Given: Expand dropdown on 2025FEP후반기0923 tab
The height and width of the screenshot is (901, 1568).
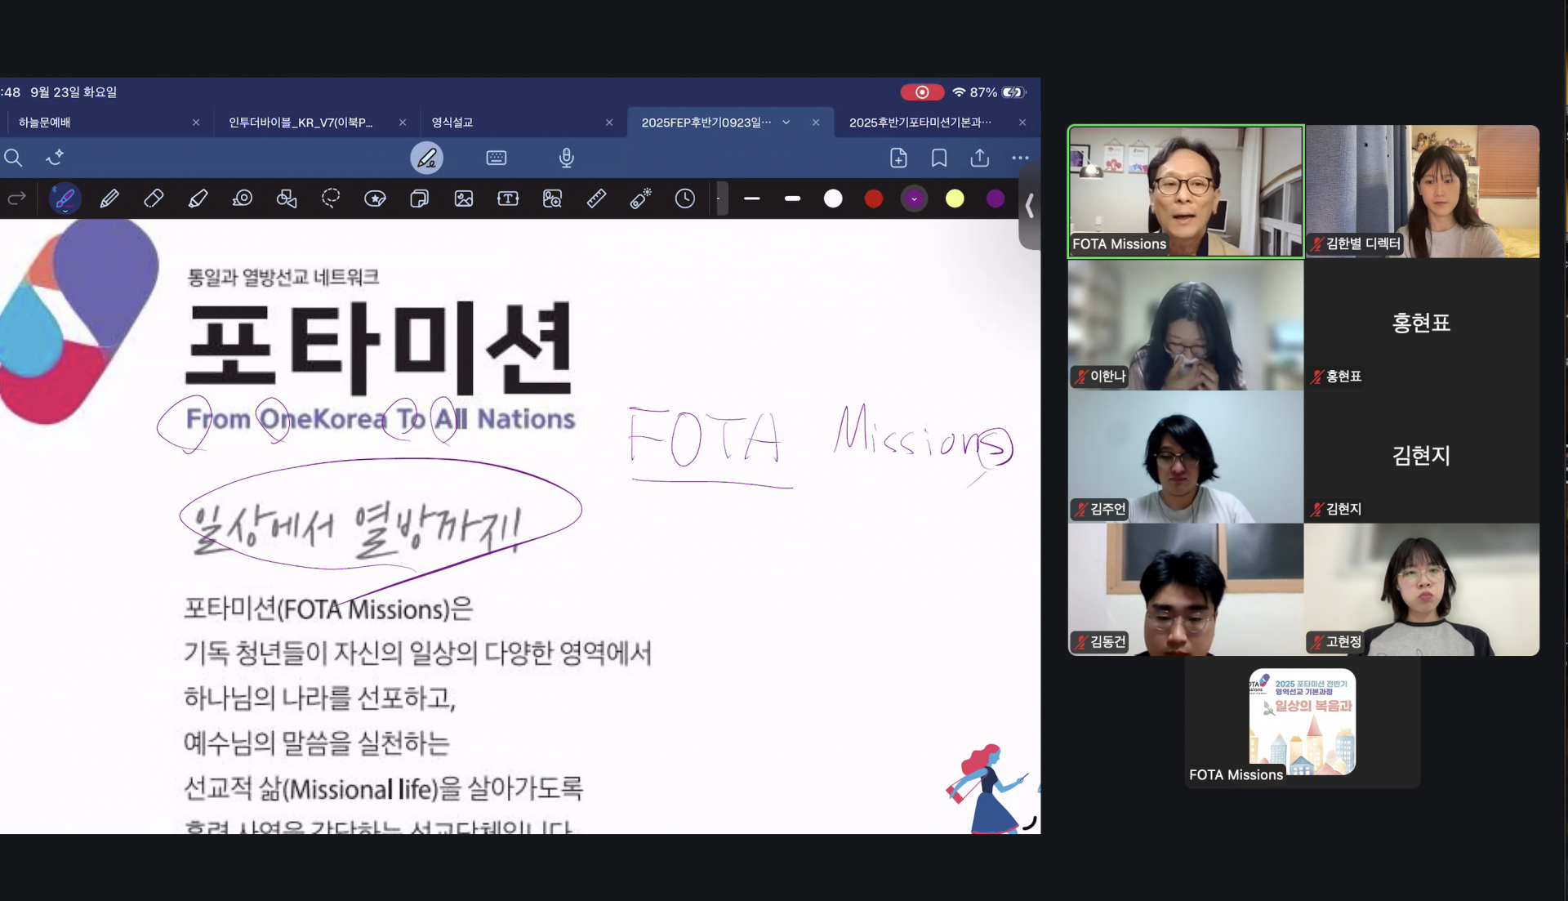Looking at the screenshot, I should coord(786,123).
